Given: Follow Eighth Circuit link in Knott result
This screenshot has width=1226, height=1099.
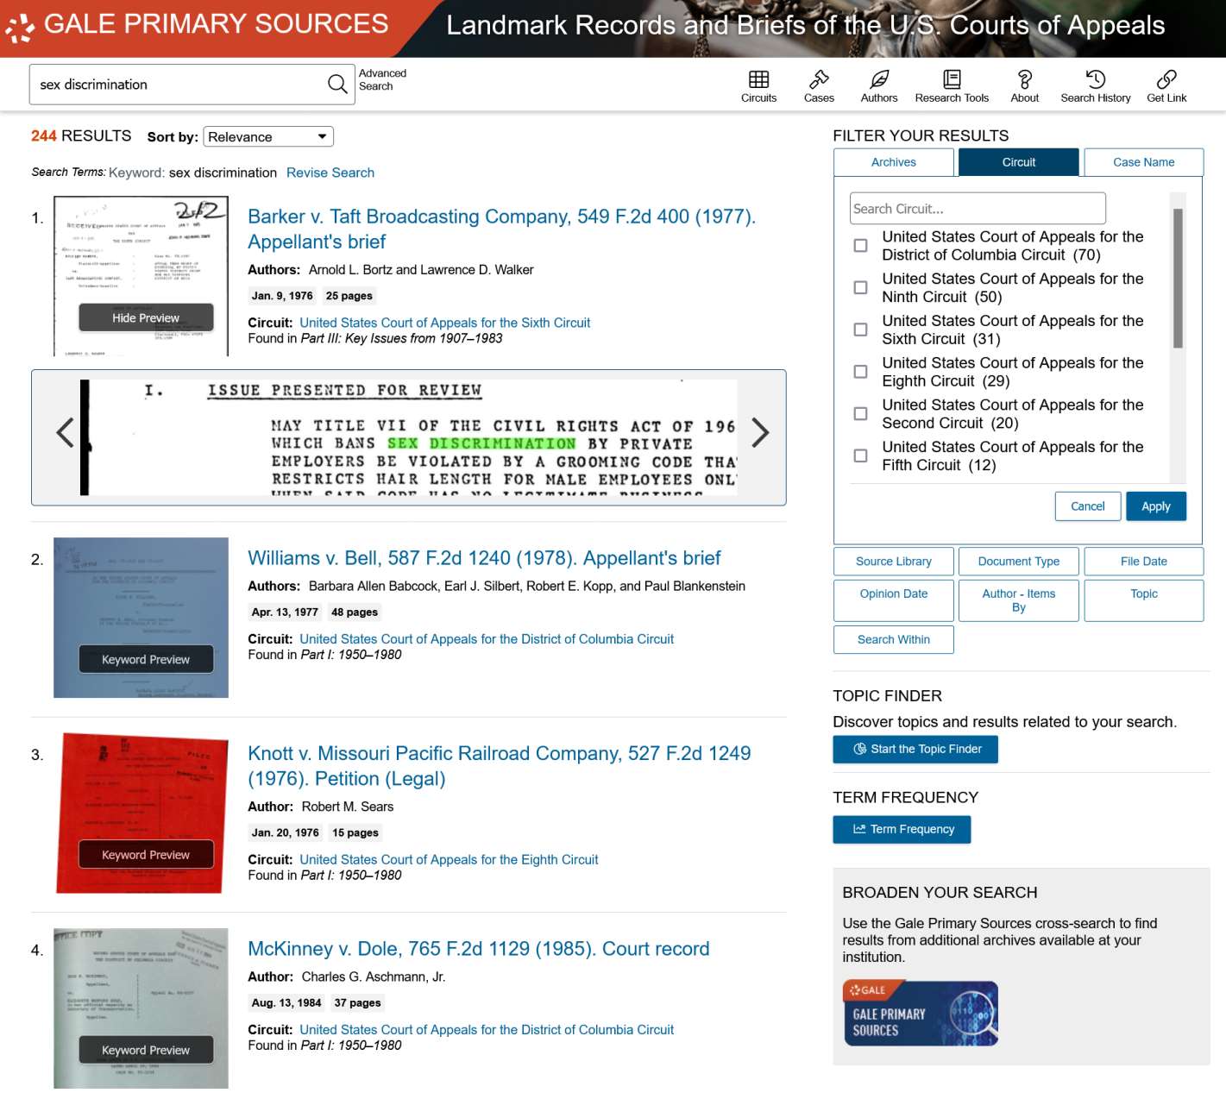Looking at the screenshot, I should 449,860.
